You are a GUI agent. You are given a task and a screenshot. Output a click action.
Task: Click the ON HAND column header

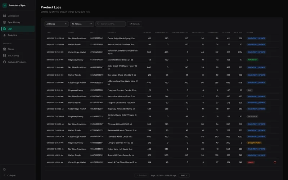point(147,32)
